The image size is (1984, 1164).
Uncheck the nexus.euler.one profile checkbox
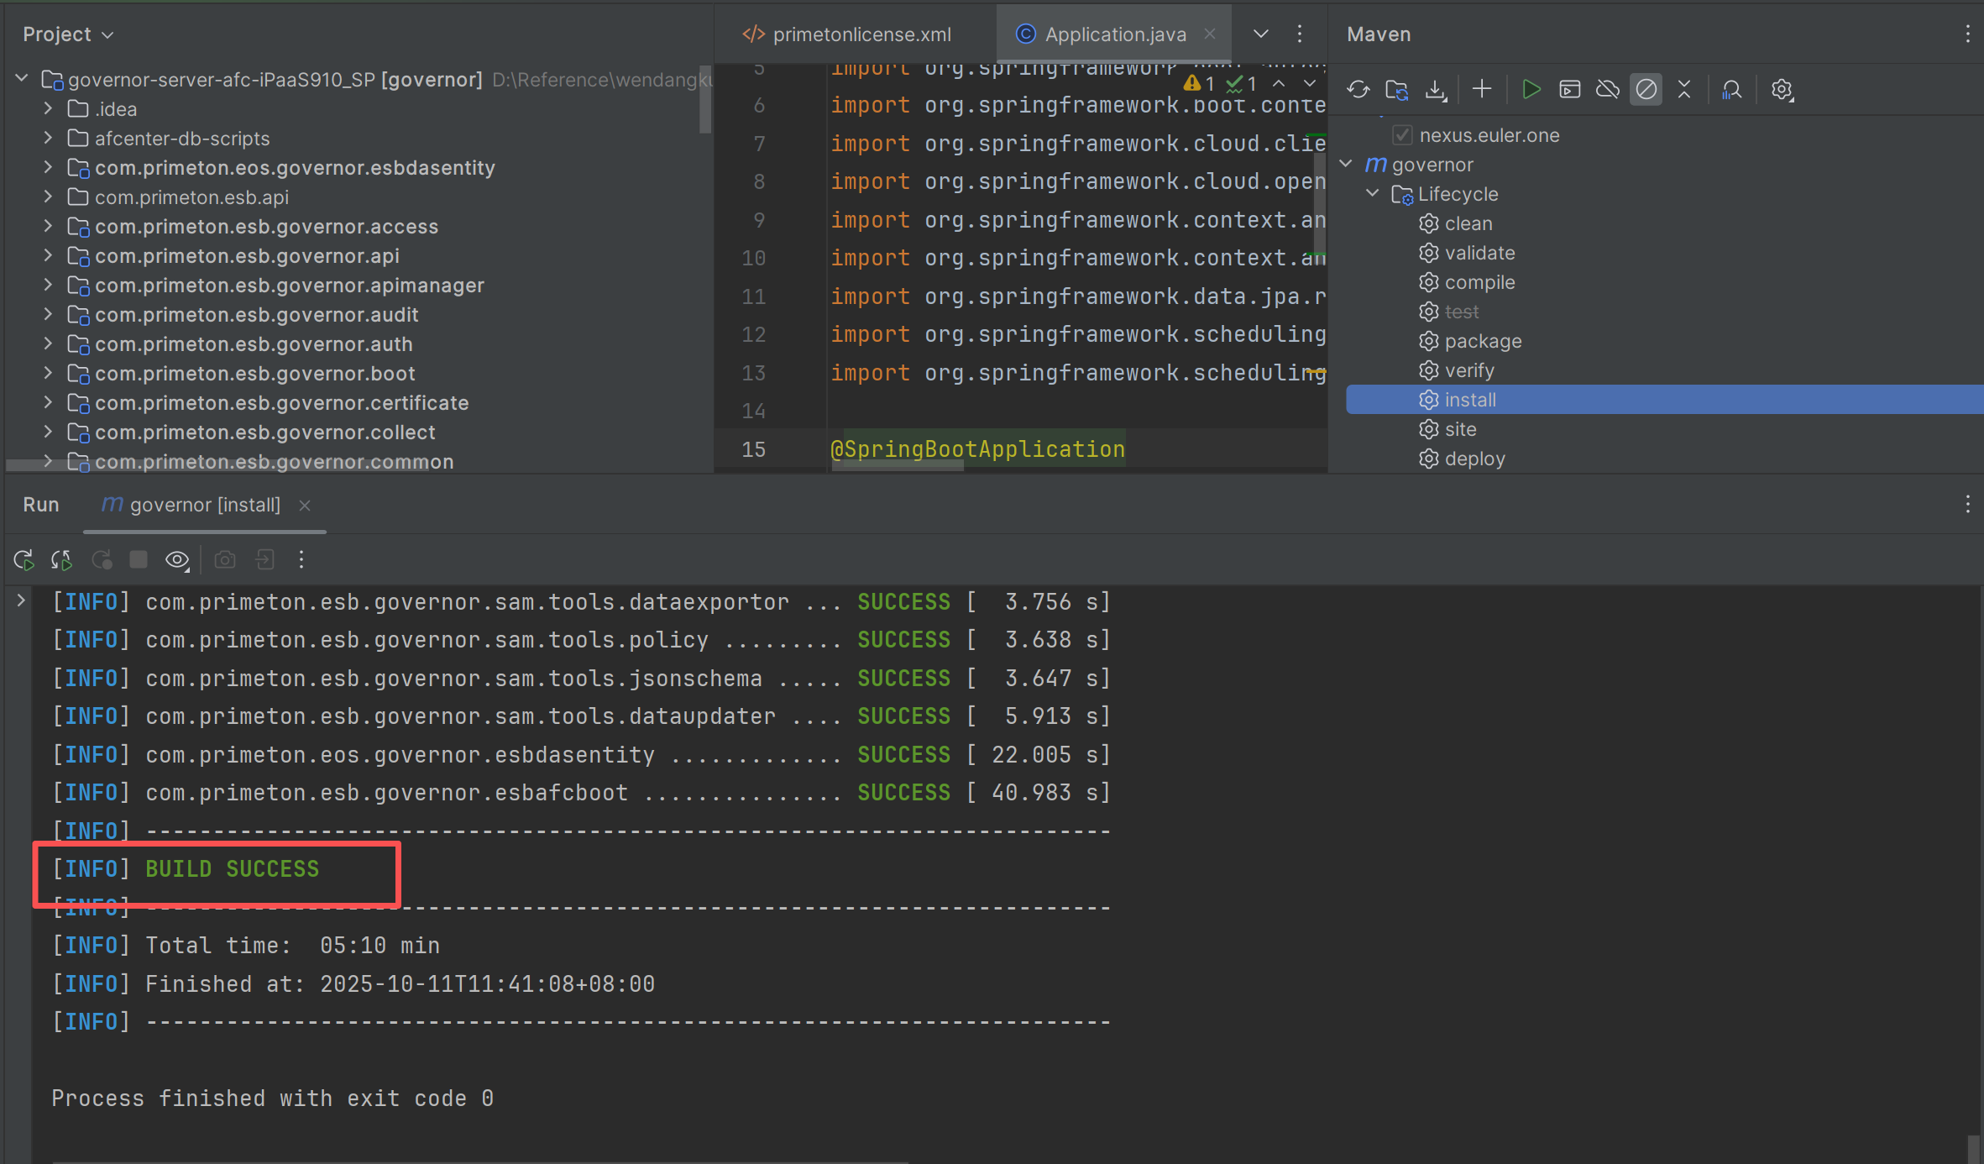1402,135
